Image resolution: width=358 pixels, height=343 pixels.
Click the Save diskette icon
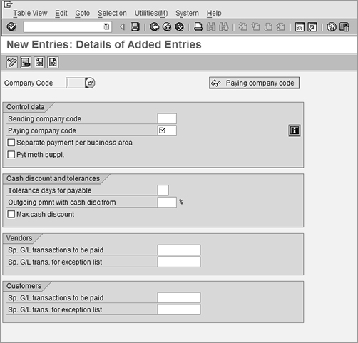(135, 27)
